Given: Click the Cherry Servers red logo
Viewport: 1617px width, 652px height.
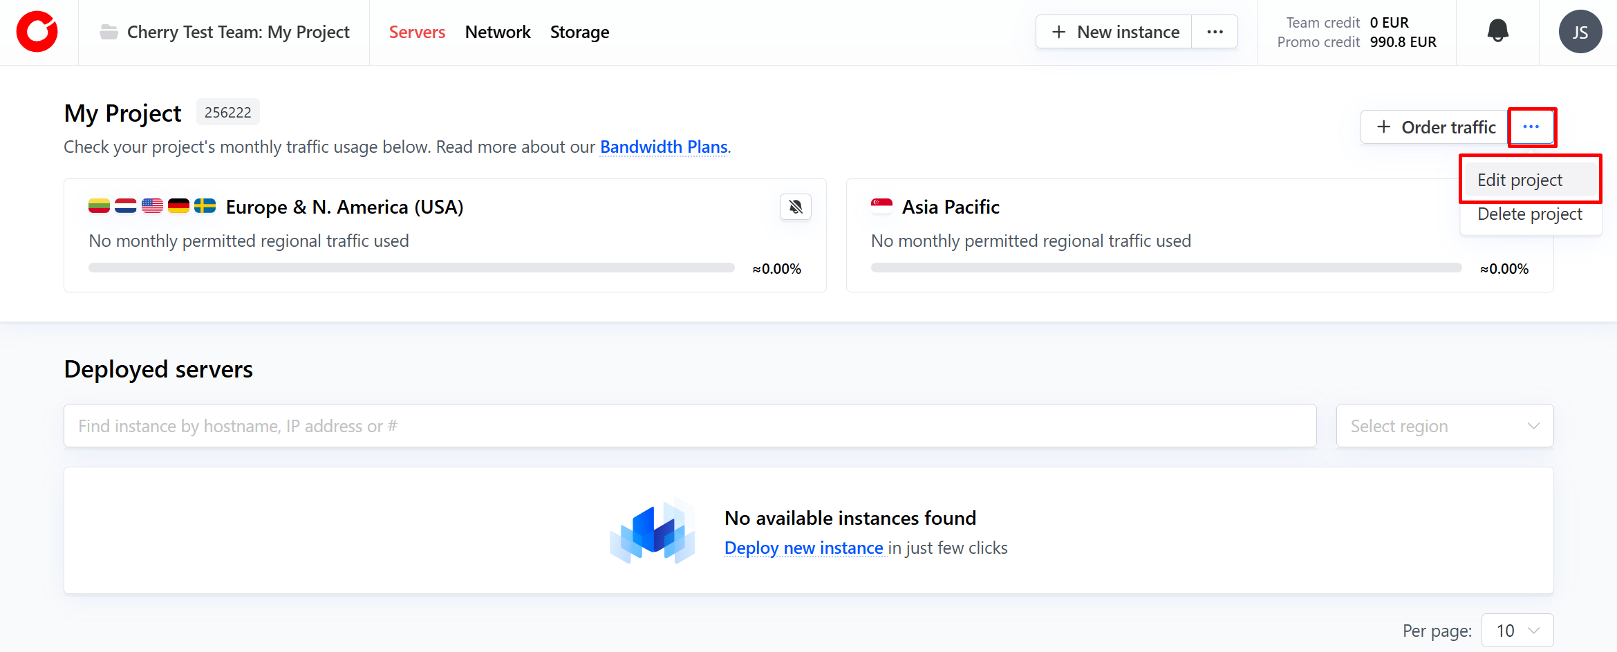Looking at the screenshot, I should coord(37,32).
